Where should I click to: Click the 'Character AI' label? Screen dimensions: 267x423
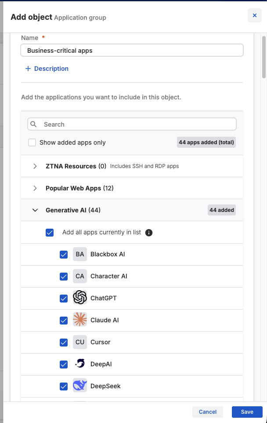(x=108, y=276)
